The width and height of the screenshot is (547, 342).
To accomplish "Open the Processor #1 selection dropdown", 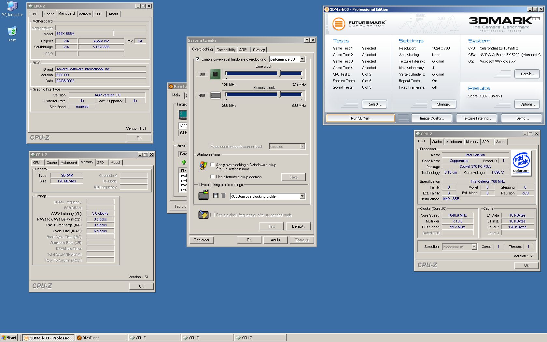I will coord(474,247).
